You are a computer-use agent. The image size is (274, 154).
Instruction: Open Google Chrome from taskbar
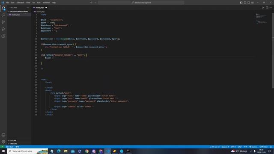point(86,151)
